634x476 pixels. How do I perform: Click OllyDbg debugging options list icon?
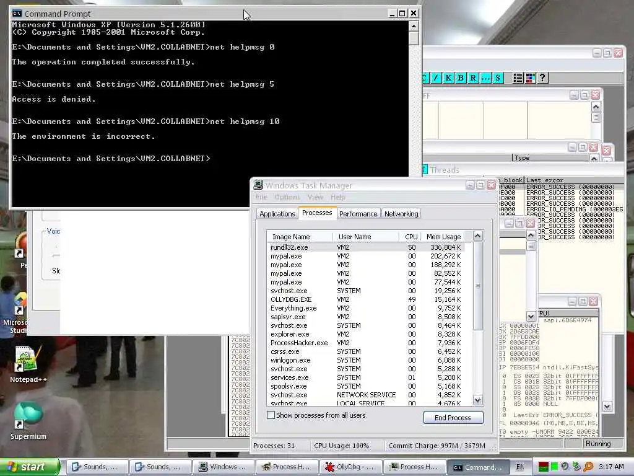coord(518,77)
